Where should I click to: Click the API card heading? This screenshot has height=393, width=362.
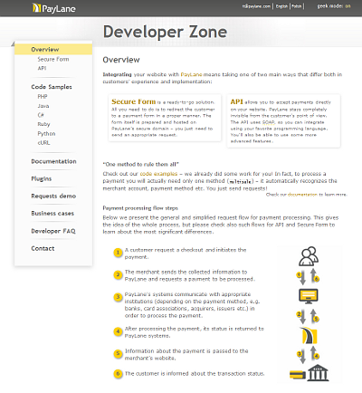(x=237, y=101)
